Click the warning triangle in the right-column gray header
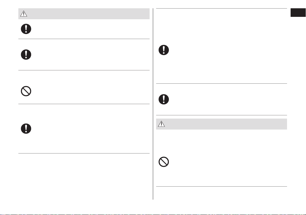The image size is (306, 215). coord(161,124)
